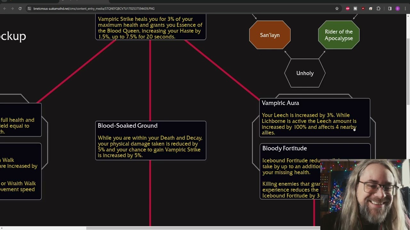The height and width of the screenshot is (230, 410).
Task: Select the San'layn hero talent node
Action: pyautogui.click(x=270, y=35)
